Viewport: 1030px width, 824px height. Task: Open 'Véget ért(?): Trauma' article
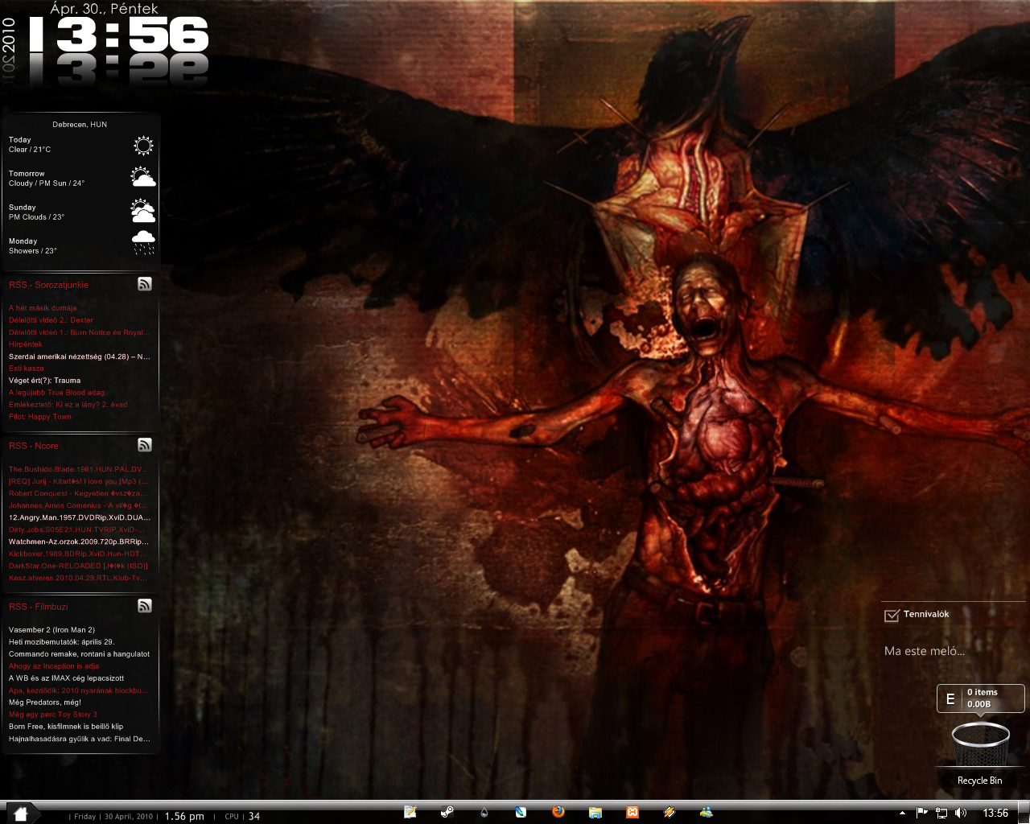44,381
